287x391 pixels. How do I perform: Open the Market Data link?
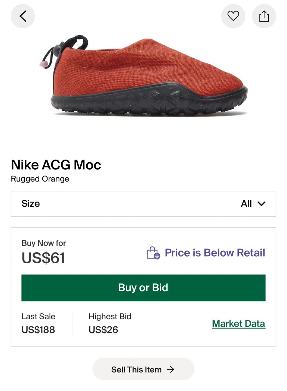click(238, 323)
